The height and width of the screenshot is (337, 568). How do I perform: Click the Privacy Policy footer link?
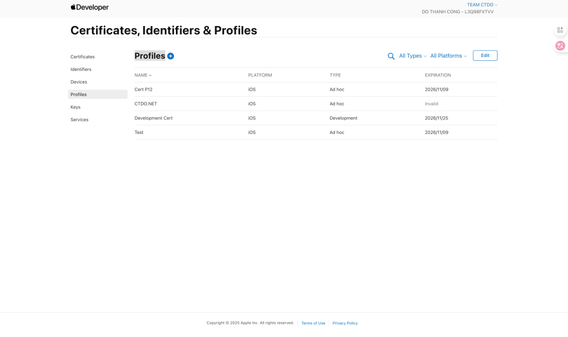coord(345,323)
